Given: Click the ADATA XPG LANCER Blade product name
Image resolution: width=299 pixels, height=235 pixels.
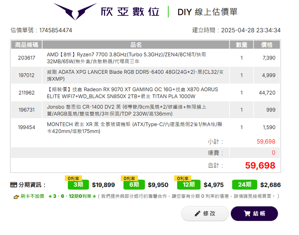Looking at the screenshot, I should pos(135,75).
